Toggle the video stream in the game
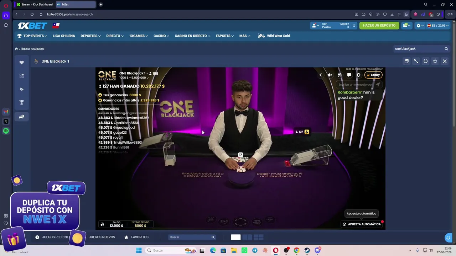This screenshot has height=256, width=456. (x=340, y=75)
